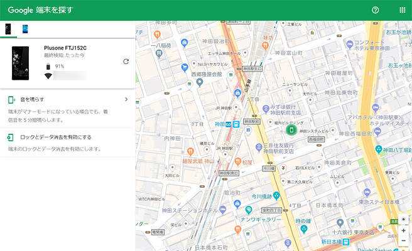The height and width of the screenshot is (251, 412).
Task: Open the help question mark icon
Action: pos(375,10)
